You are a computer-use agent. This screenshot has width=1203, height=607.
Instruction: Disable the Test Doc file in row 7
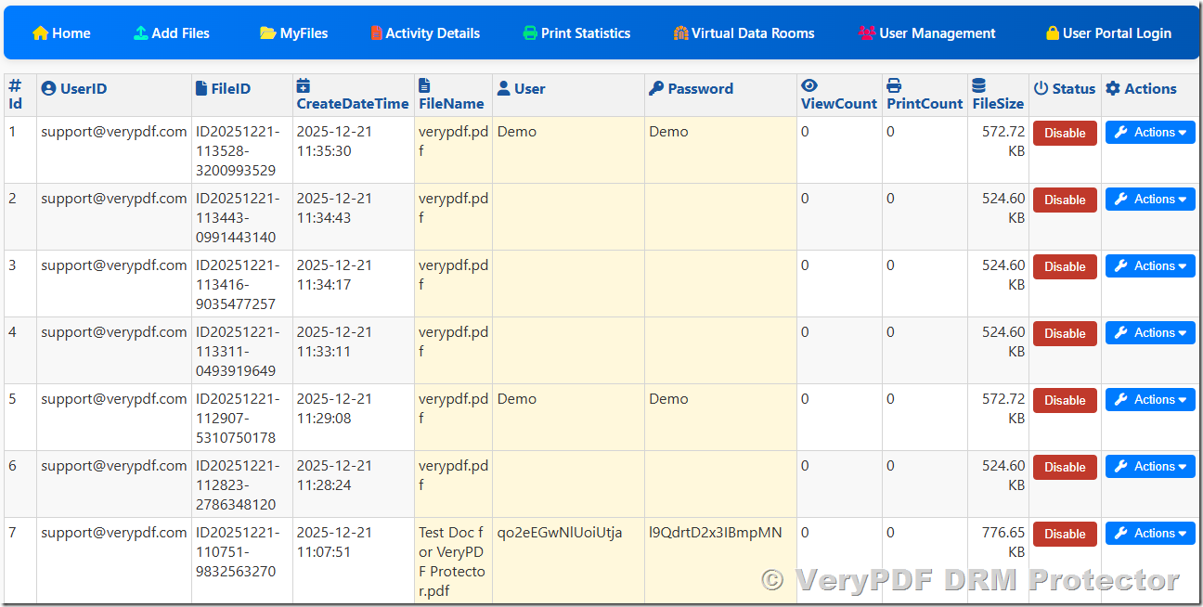pyautogui.click(x=1065, y=534)
